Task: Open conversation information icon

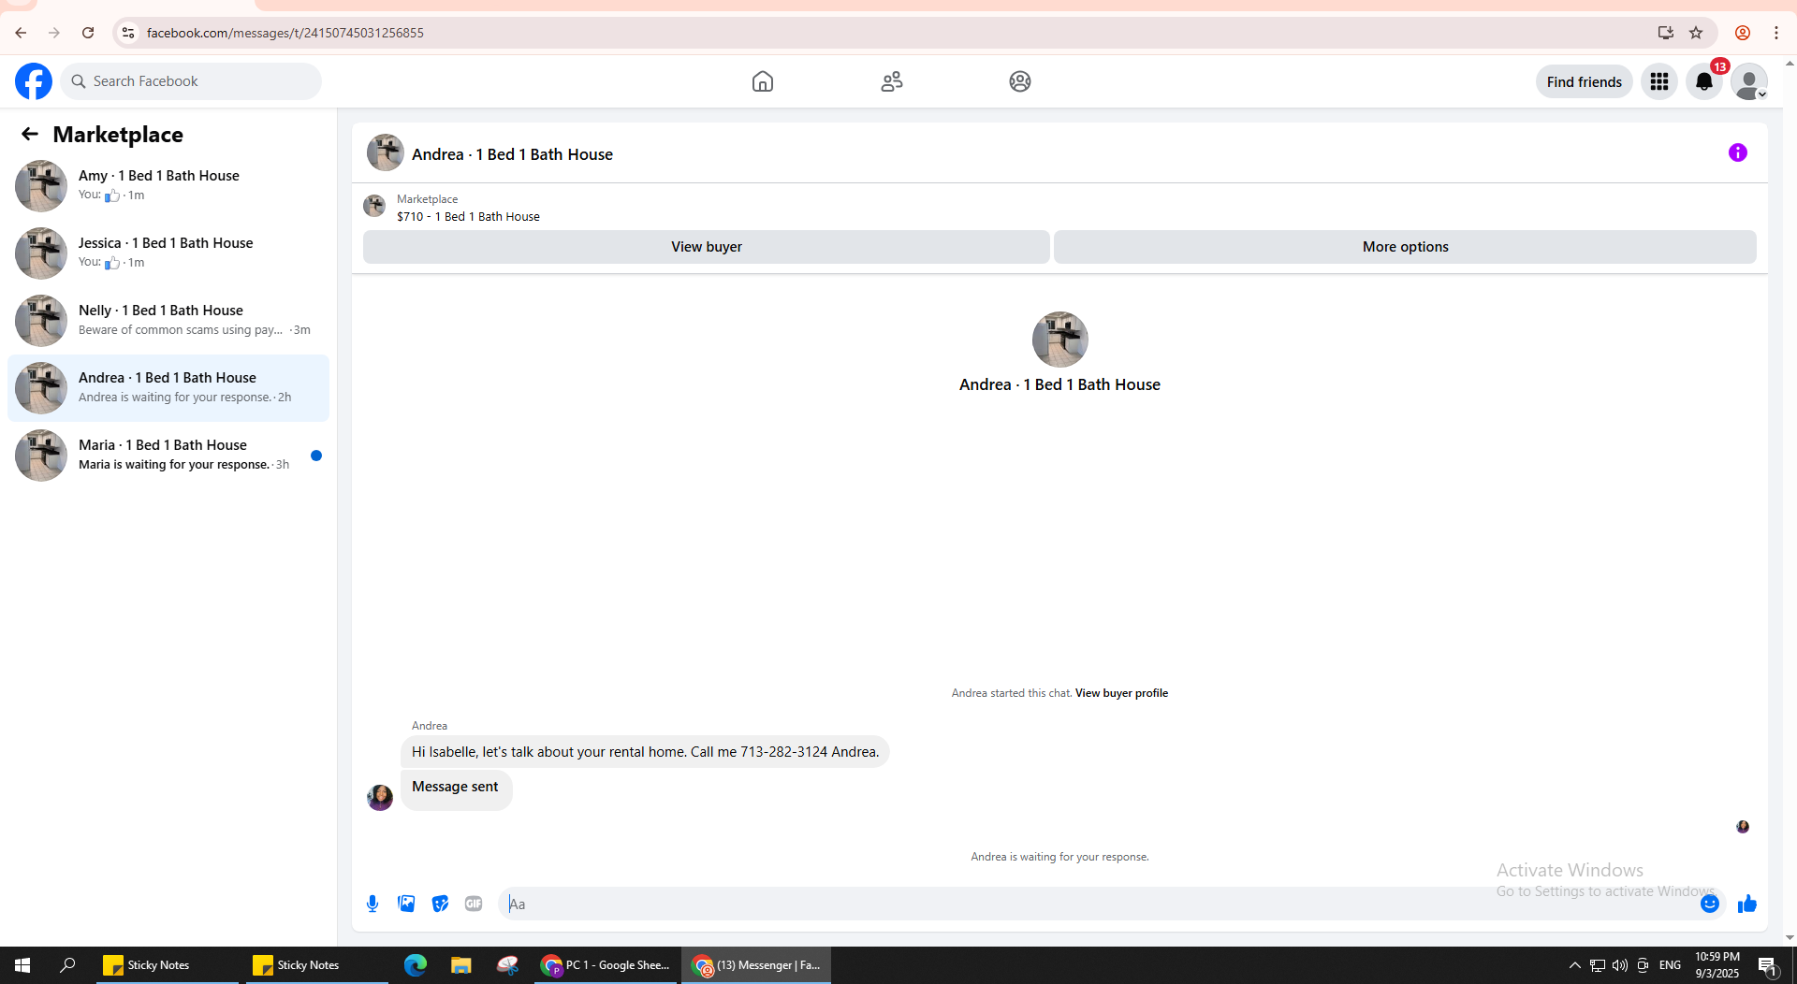Action: click(1738, 152)
